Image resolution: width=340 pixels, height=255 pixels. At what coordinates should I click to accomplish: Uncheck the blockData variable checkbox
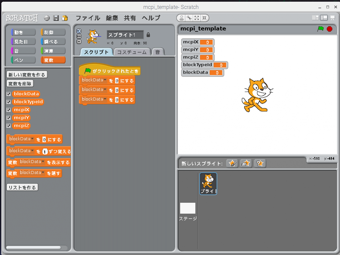pyautogui.click(x=9, y=94)
